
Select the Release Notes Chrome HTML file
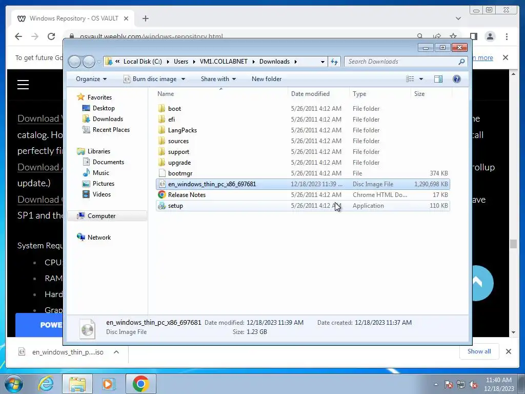[303, 194]
